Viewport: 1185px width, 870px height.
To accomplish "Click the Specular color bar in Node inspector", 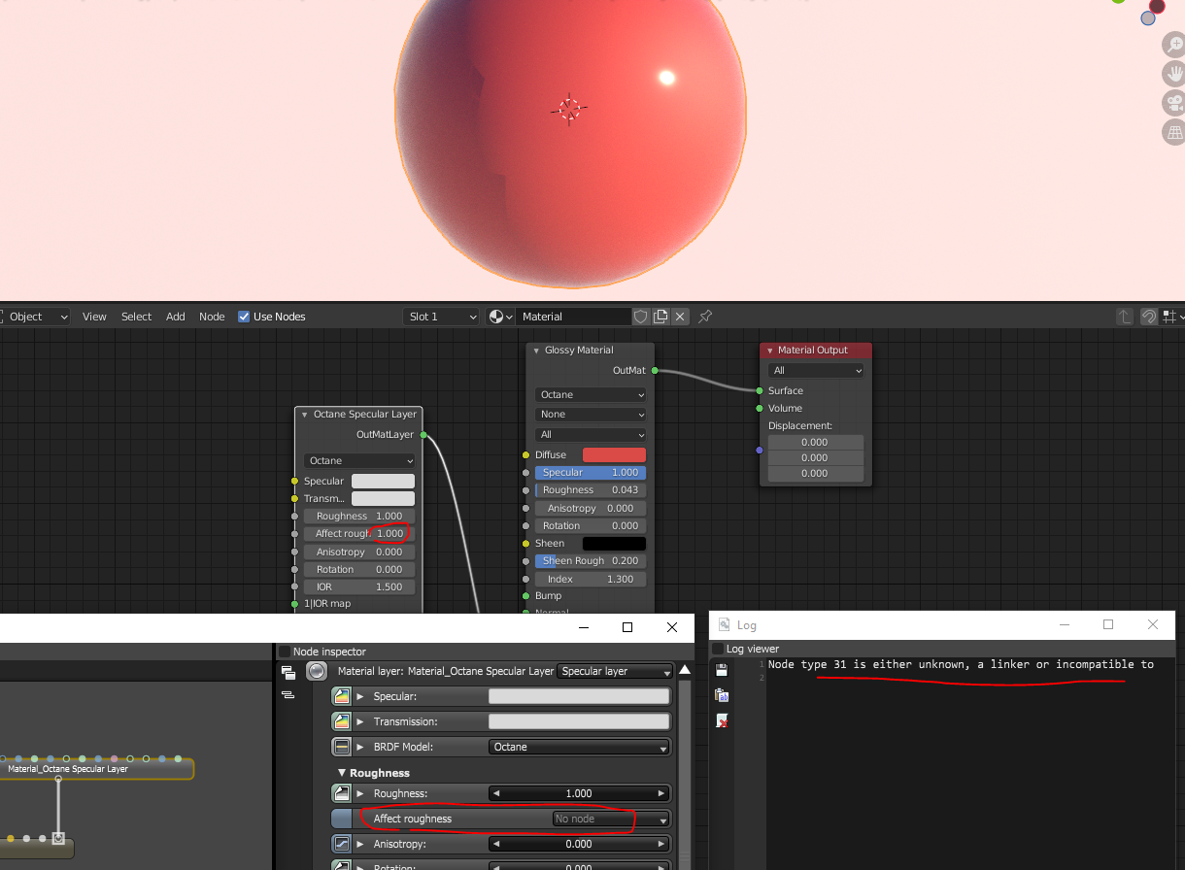I will point(579,696).
